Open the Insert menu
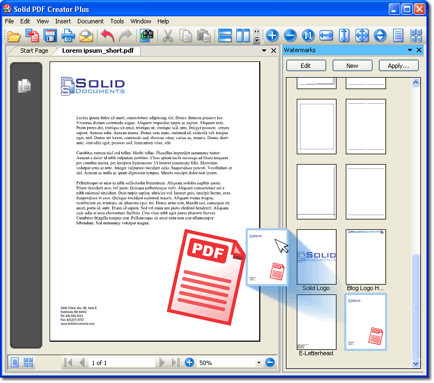Screen dimensions: 434x383 pos(63,21)
